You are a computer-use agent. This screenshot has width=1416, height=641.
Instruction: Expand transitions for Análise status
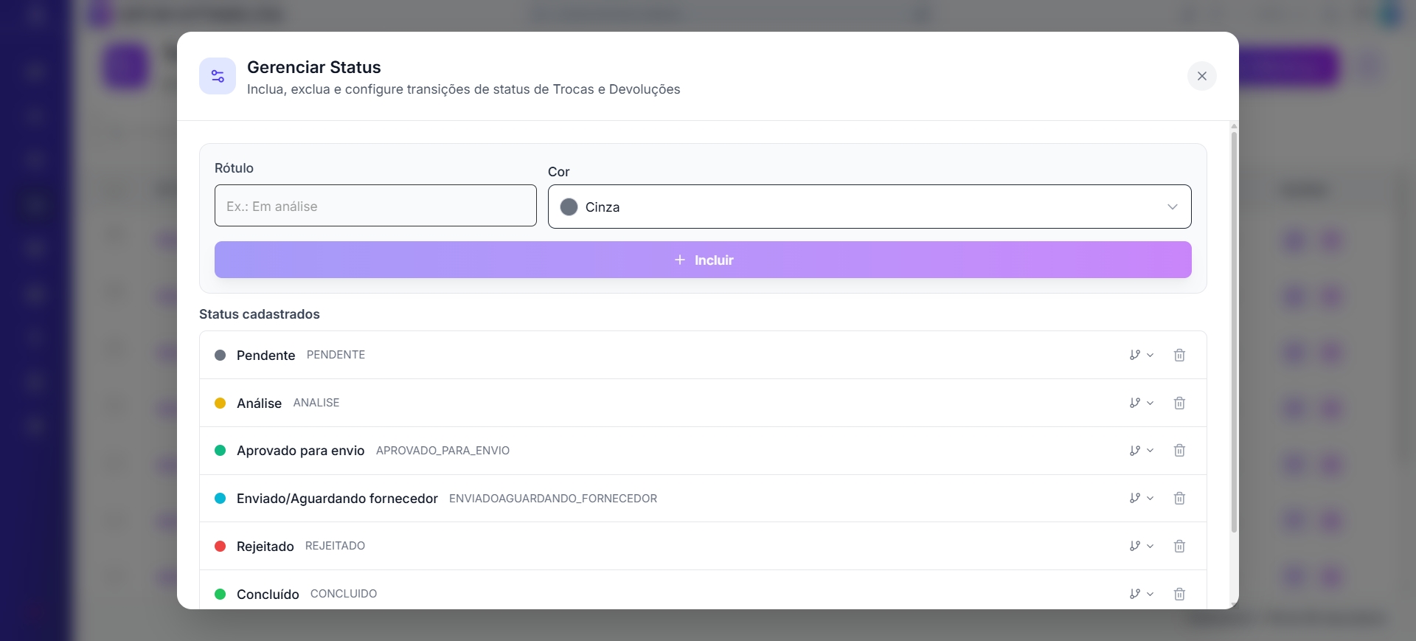(x=1141, y=403)
